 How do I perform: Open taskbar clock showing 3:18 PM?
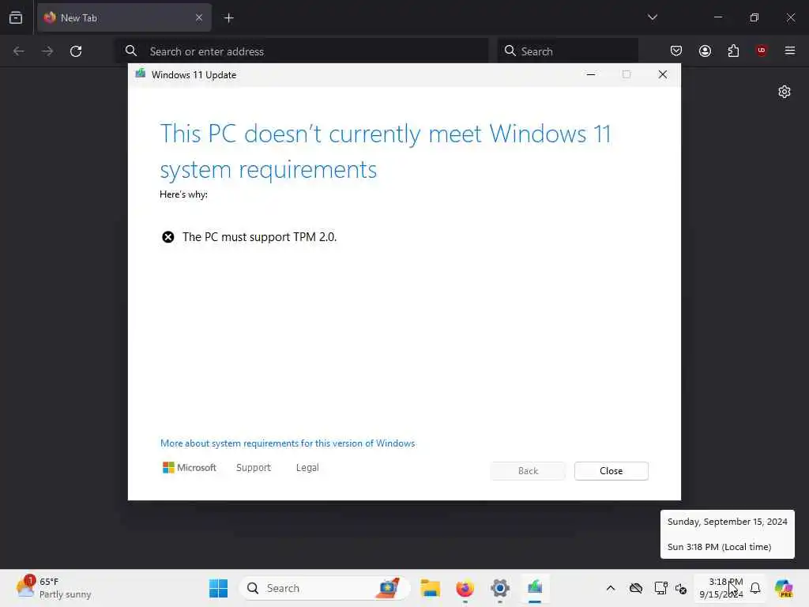point(721,588)
